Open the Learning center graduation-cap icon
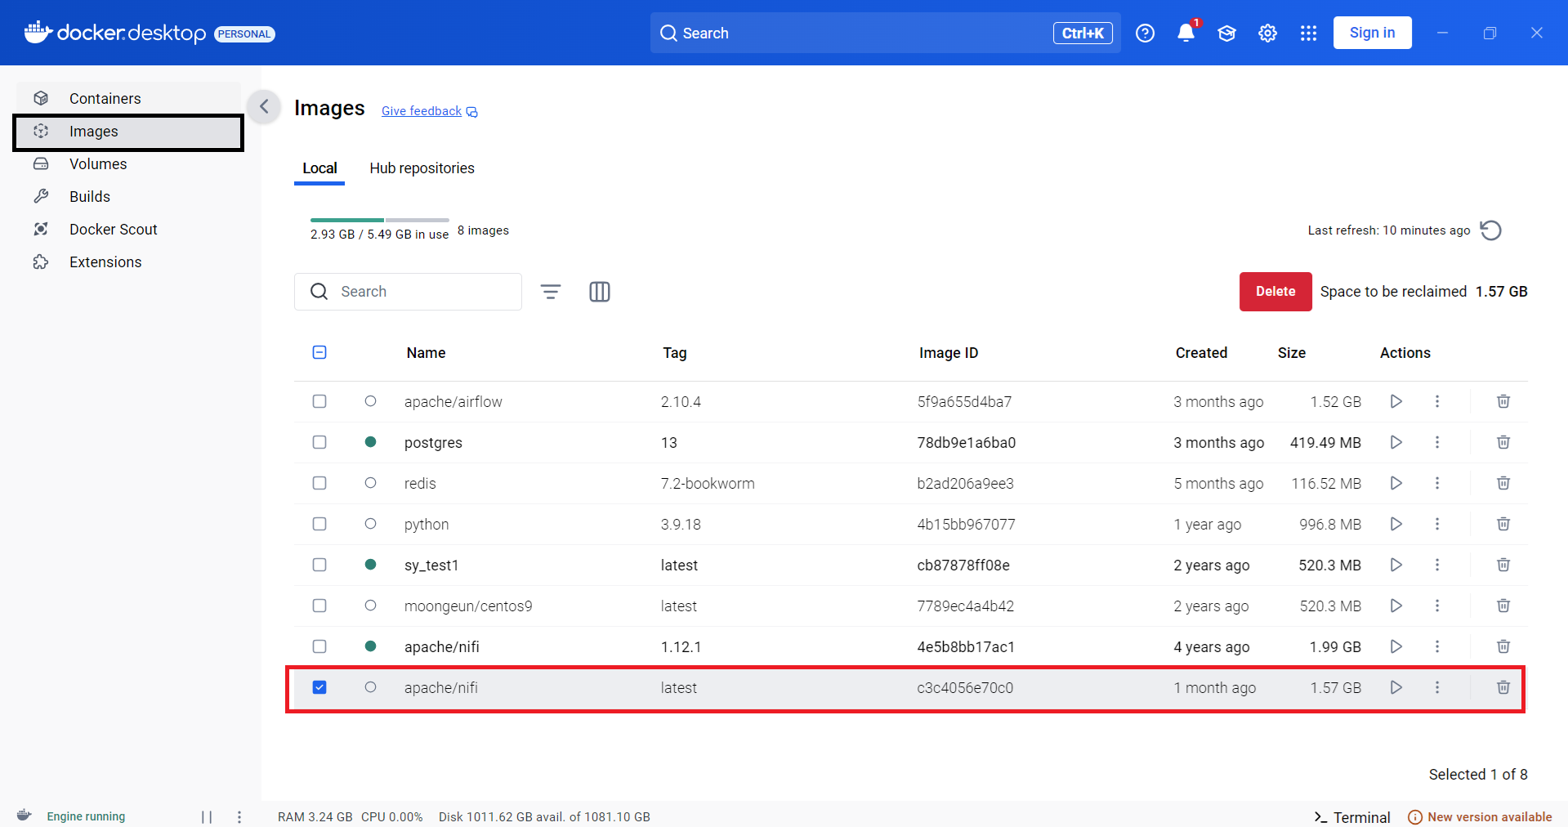 pos(1226,34)
